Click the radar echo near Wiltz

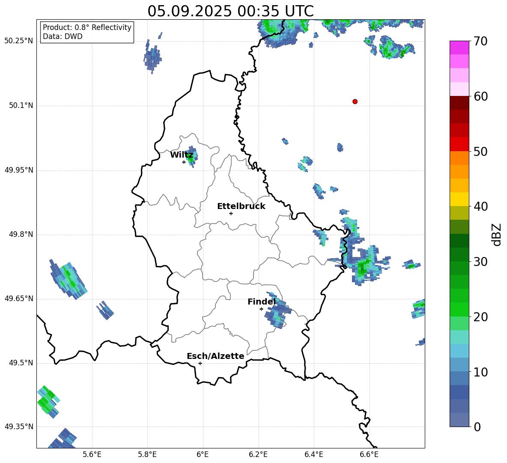[191, 156]
